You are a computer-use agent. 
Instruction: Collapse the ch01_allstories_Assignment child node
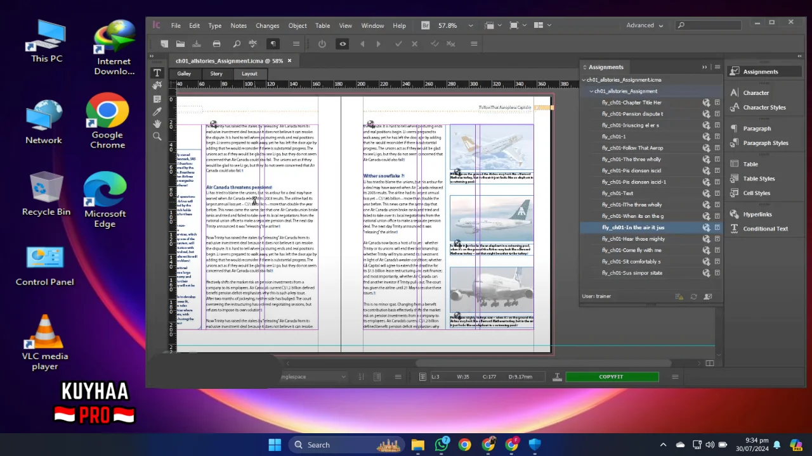click(591, 91)
